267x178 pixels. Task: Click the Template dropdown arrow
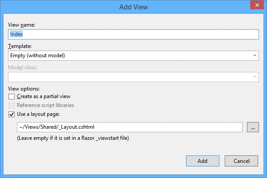255,55
